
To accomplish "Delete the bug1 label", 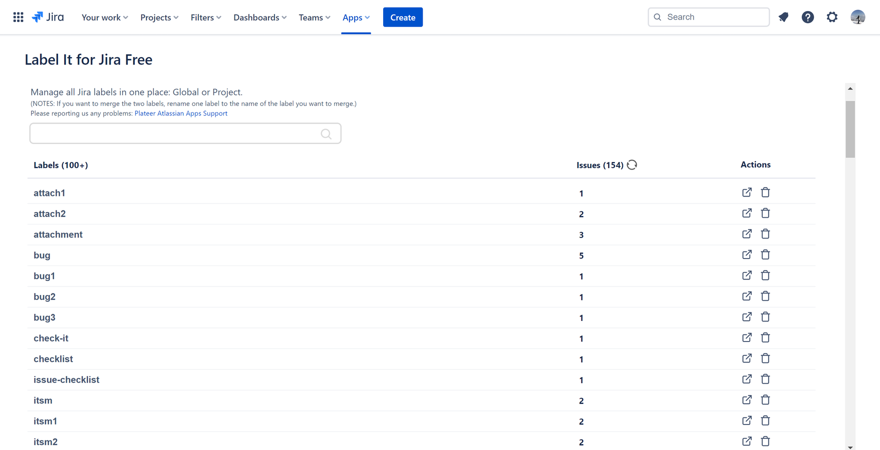I will pos(765,275).
